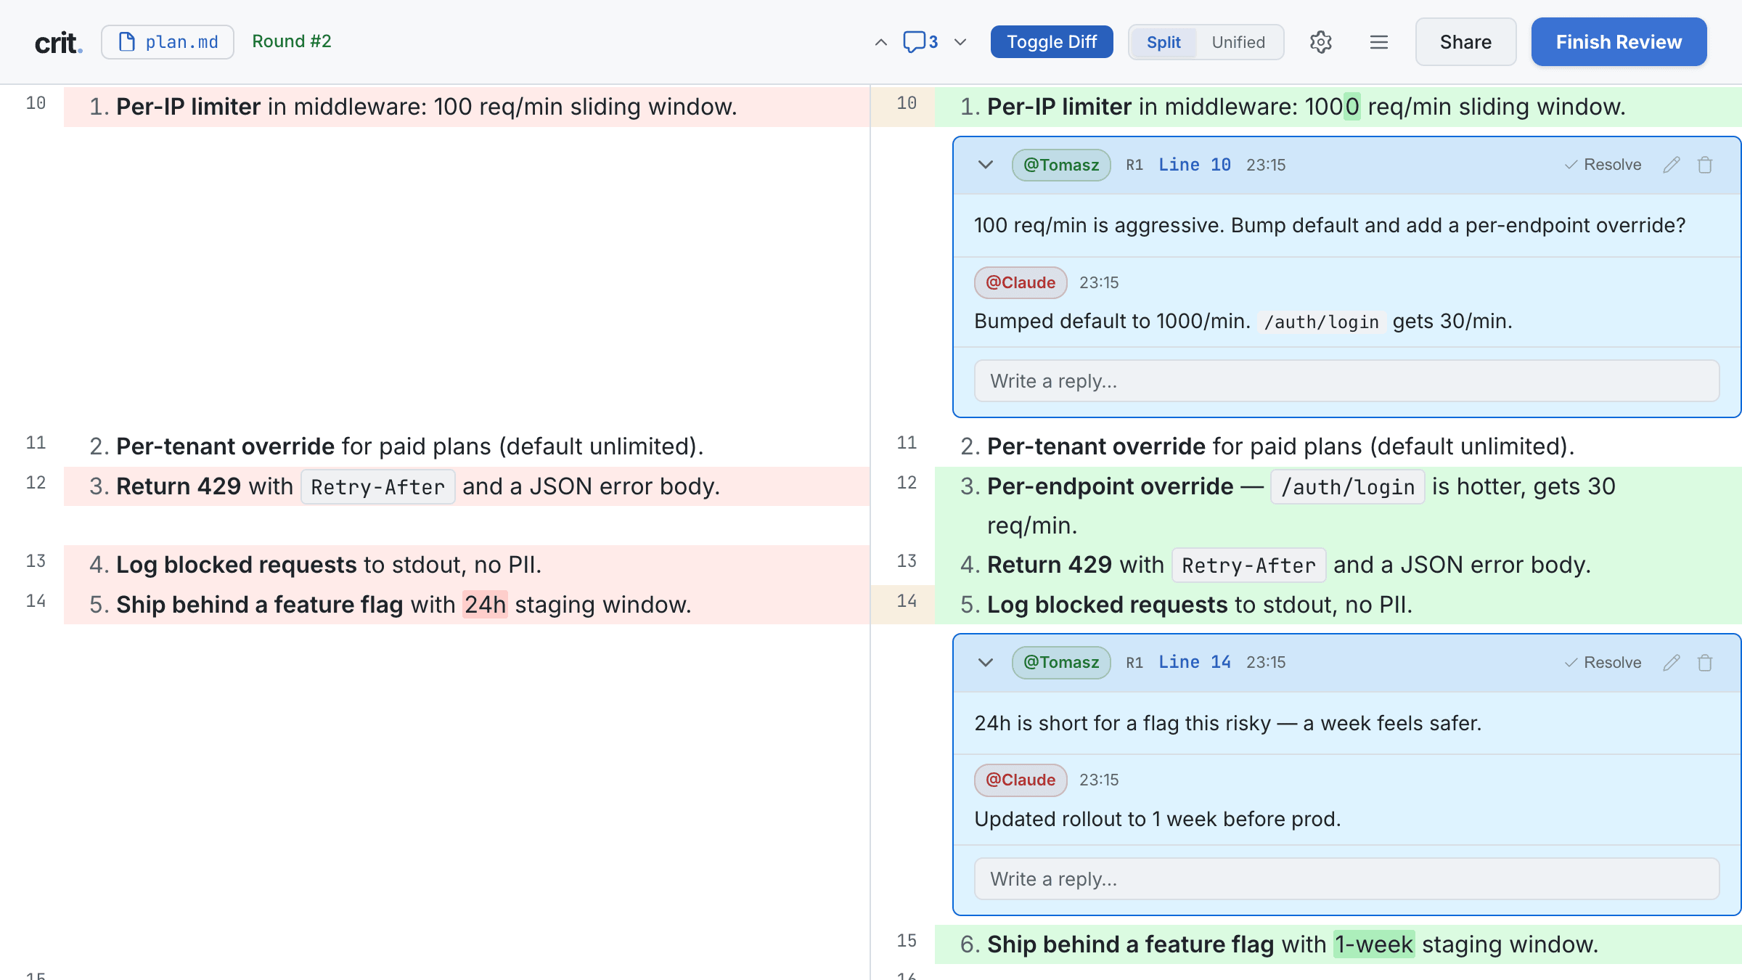Focus reply field under Line 14 thread
Viewport: 1742px width, 980px height.
(1346, 879)
